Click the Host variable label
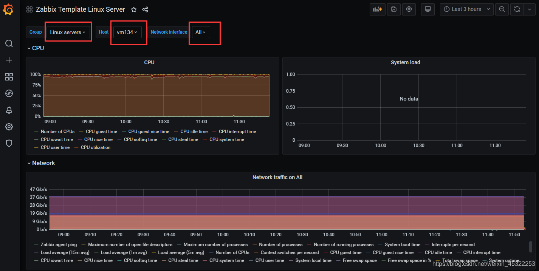 click(x=104, y=32)
